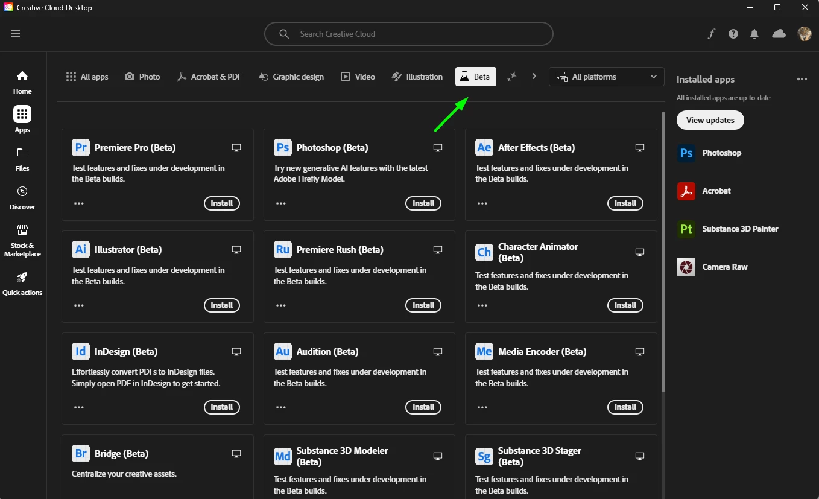Open Installed apps more options menu
The width and height of the screenshot is (819, 499).
[802, 79]
